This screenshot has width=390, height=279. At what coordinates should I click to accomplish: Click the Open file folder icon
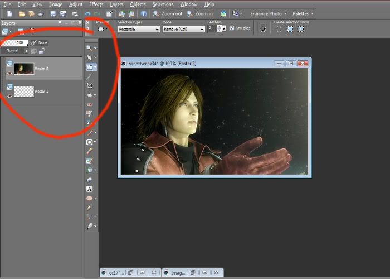click(22, 14)
